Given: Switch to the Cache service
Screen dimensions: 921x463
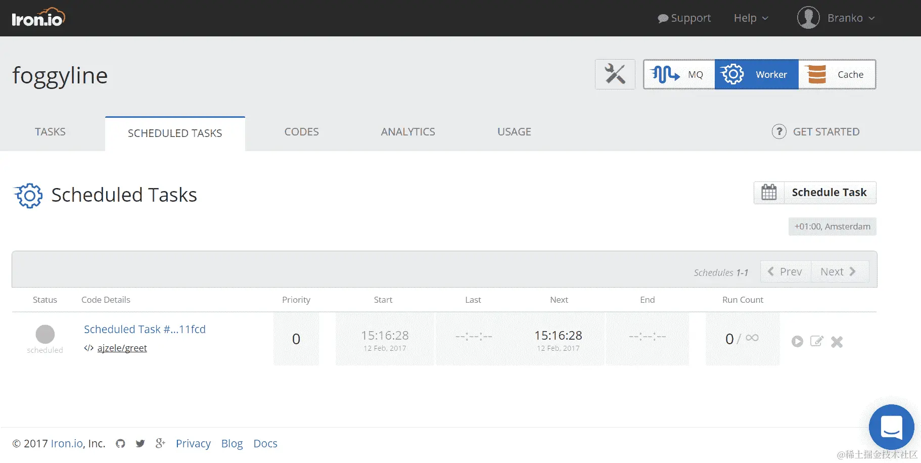Looking at the screenshot, I should pos(837,74).
